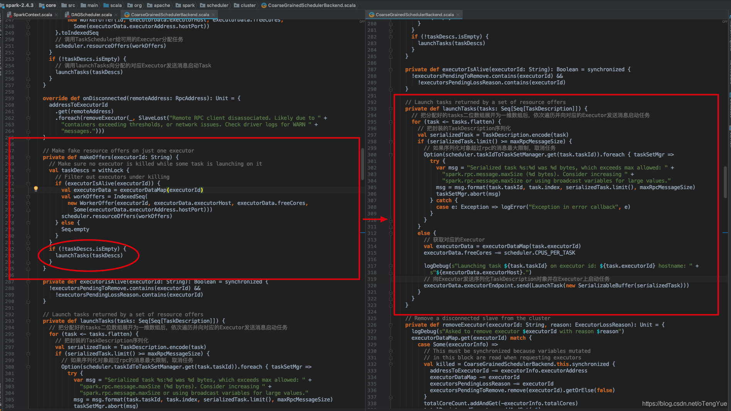Close the DAGScheduler.scala tab
731x411 pixels.
116,15
